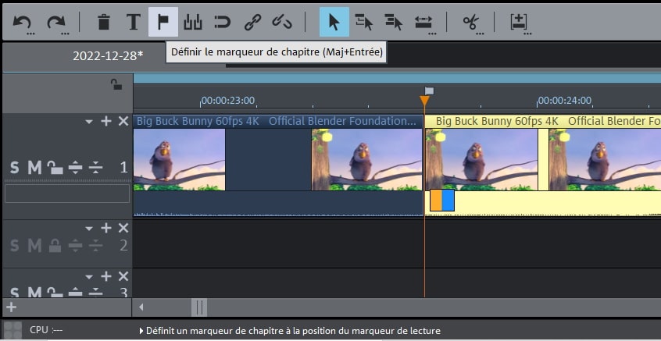Solo track 2 with S button
661x341 pixels.
click(x=14, y=246)
